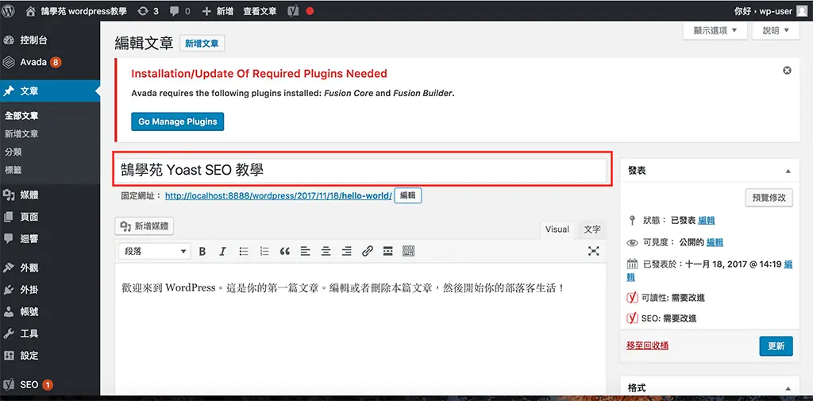Collapse the 格式 format panel
This screenshot has height=401, width=813.
pyautogui.click(x=788, y=388)
